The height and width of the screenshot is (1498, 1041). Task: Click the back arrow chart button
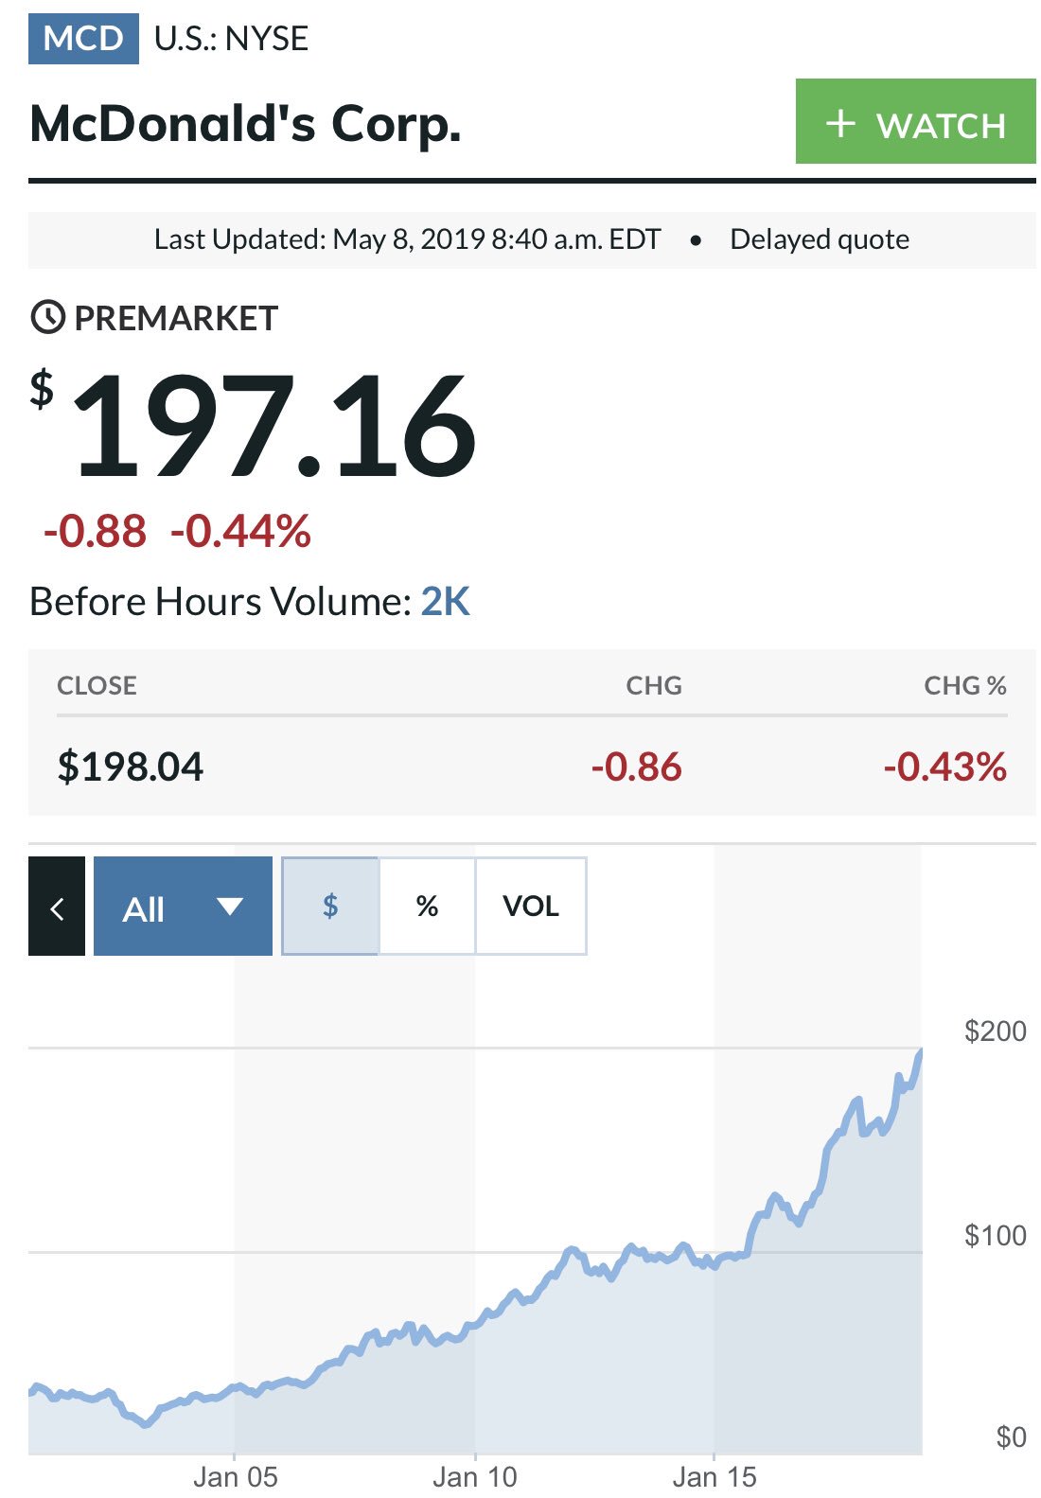[57, 906]
